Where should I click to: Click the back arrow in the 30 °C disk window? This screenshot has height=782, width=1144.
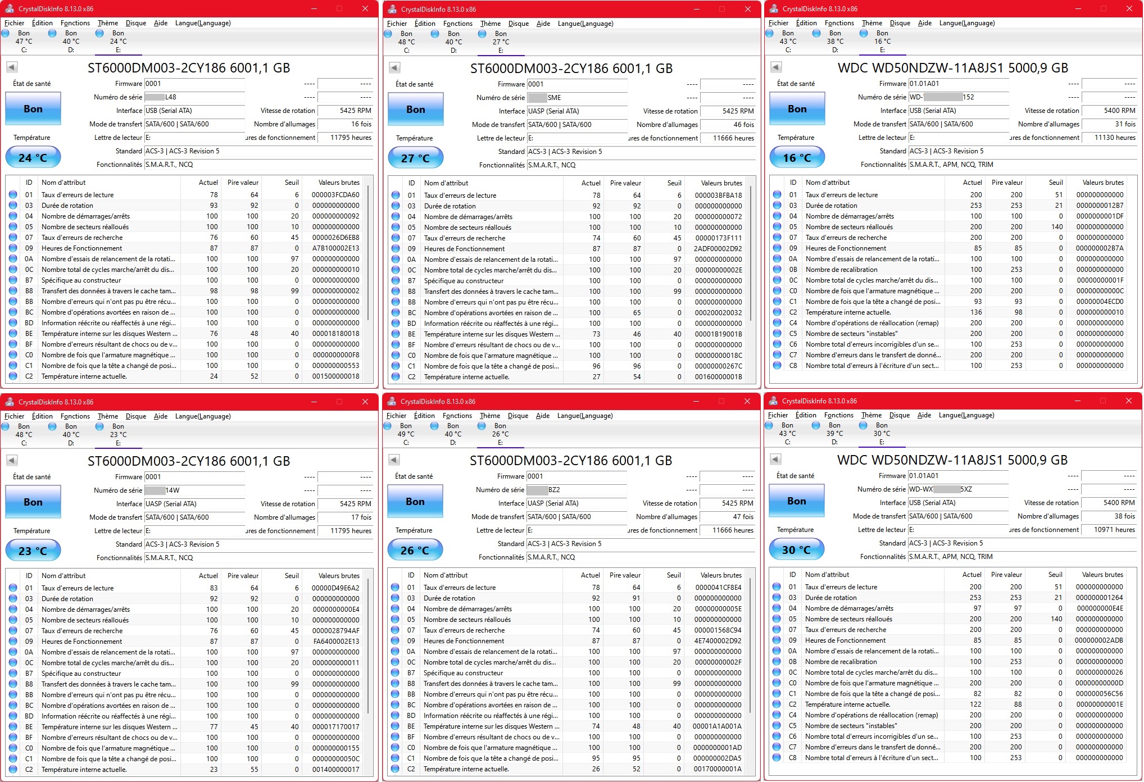point(775,459)
